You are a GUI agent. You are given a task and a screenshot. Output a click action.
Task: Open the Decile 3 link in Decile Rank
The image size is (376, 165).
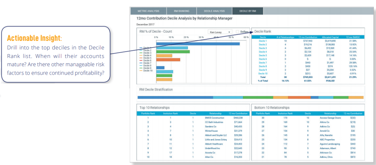(263, 48)
